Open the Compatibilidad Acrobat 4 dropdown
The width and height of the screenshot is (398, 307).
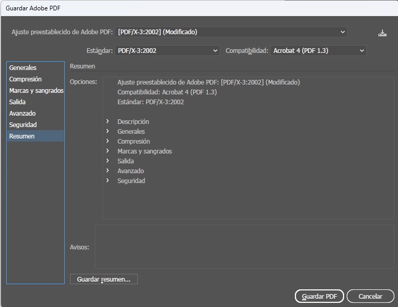pos(318,51)
